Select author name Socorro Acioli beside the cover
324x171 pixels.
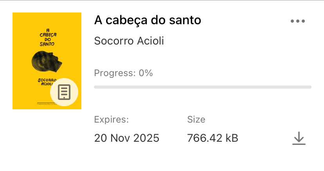129,41
